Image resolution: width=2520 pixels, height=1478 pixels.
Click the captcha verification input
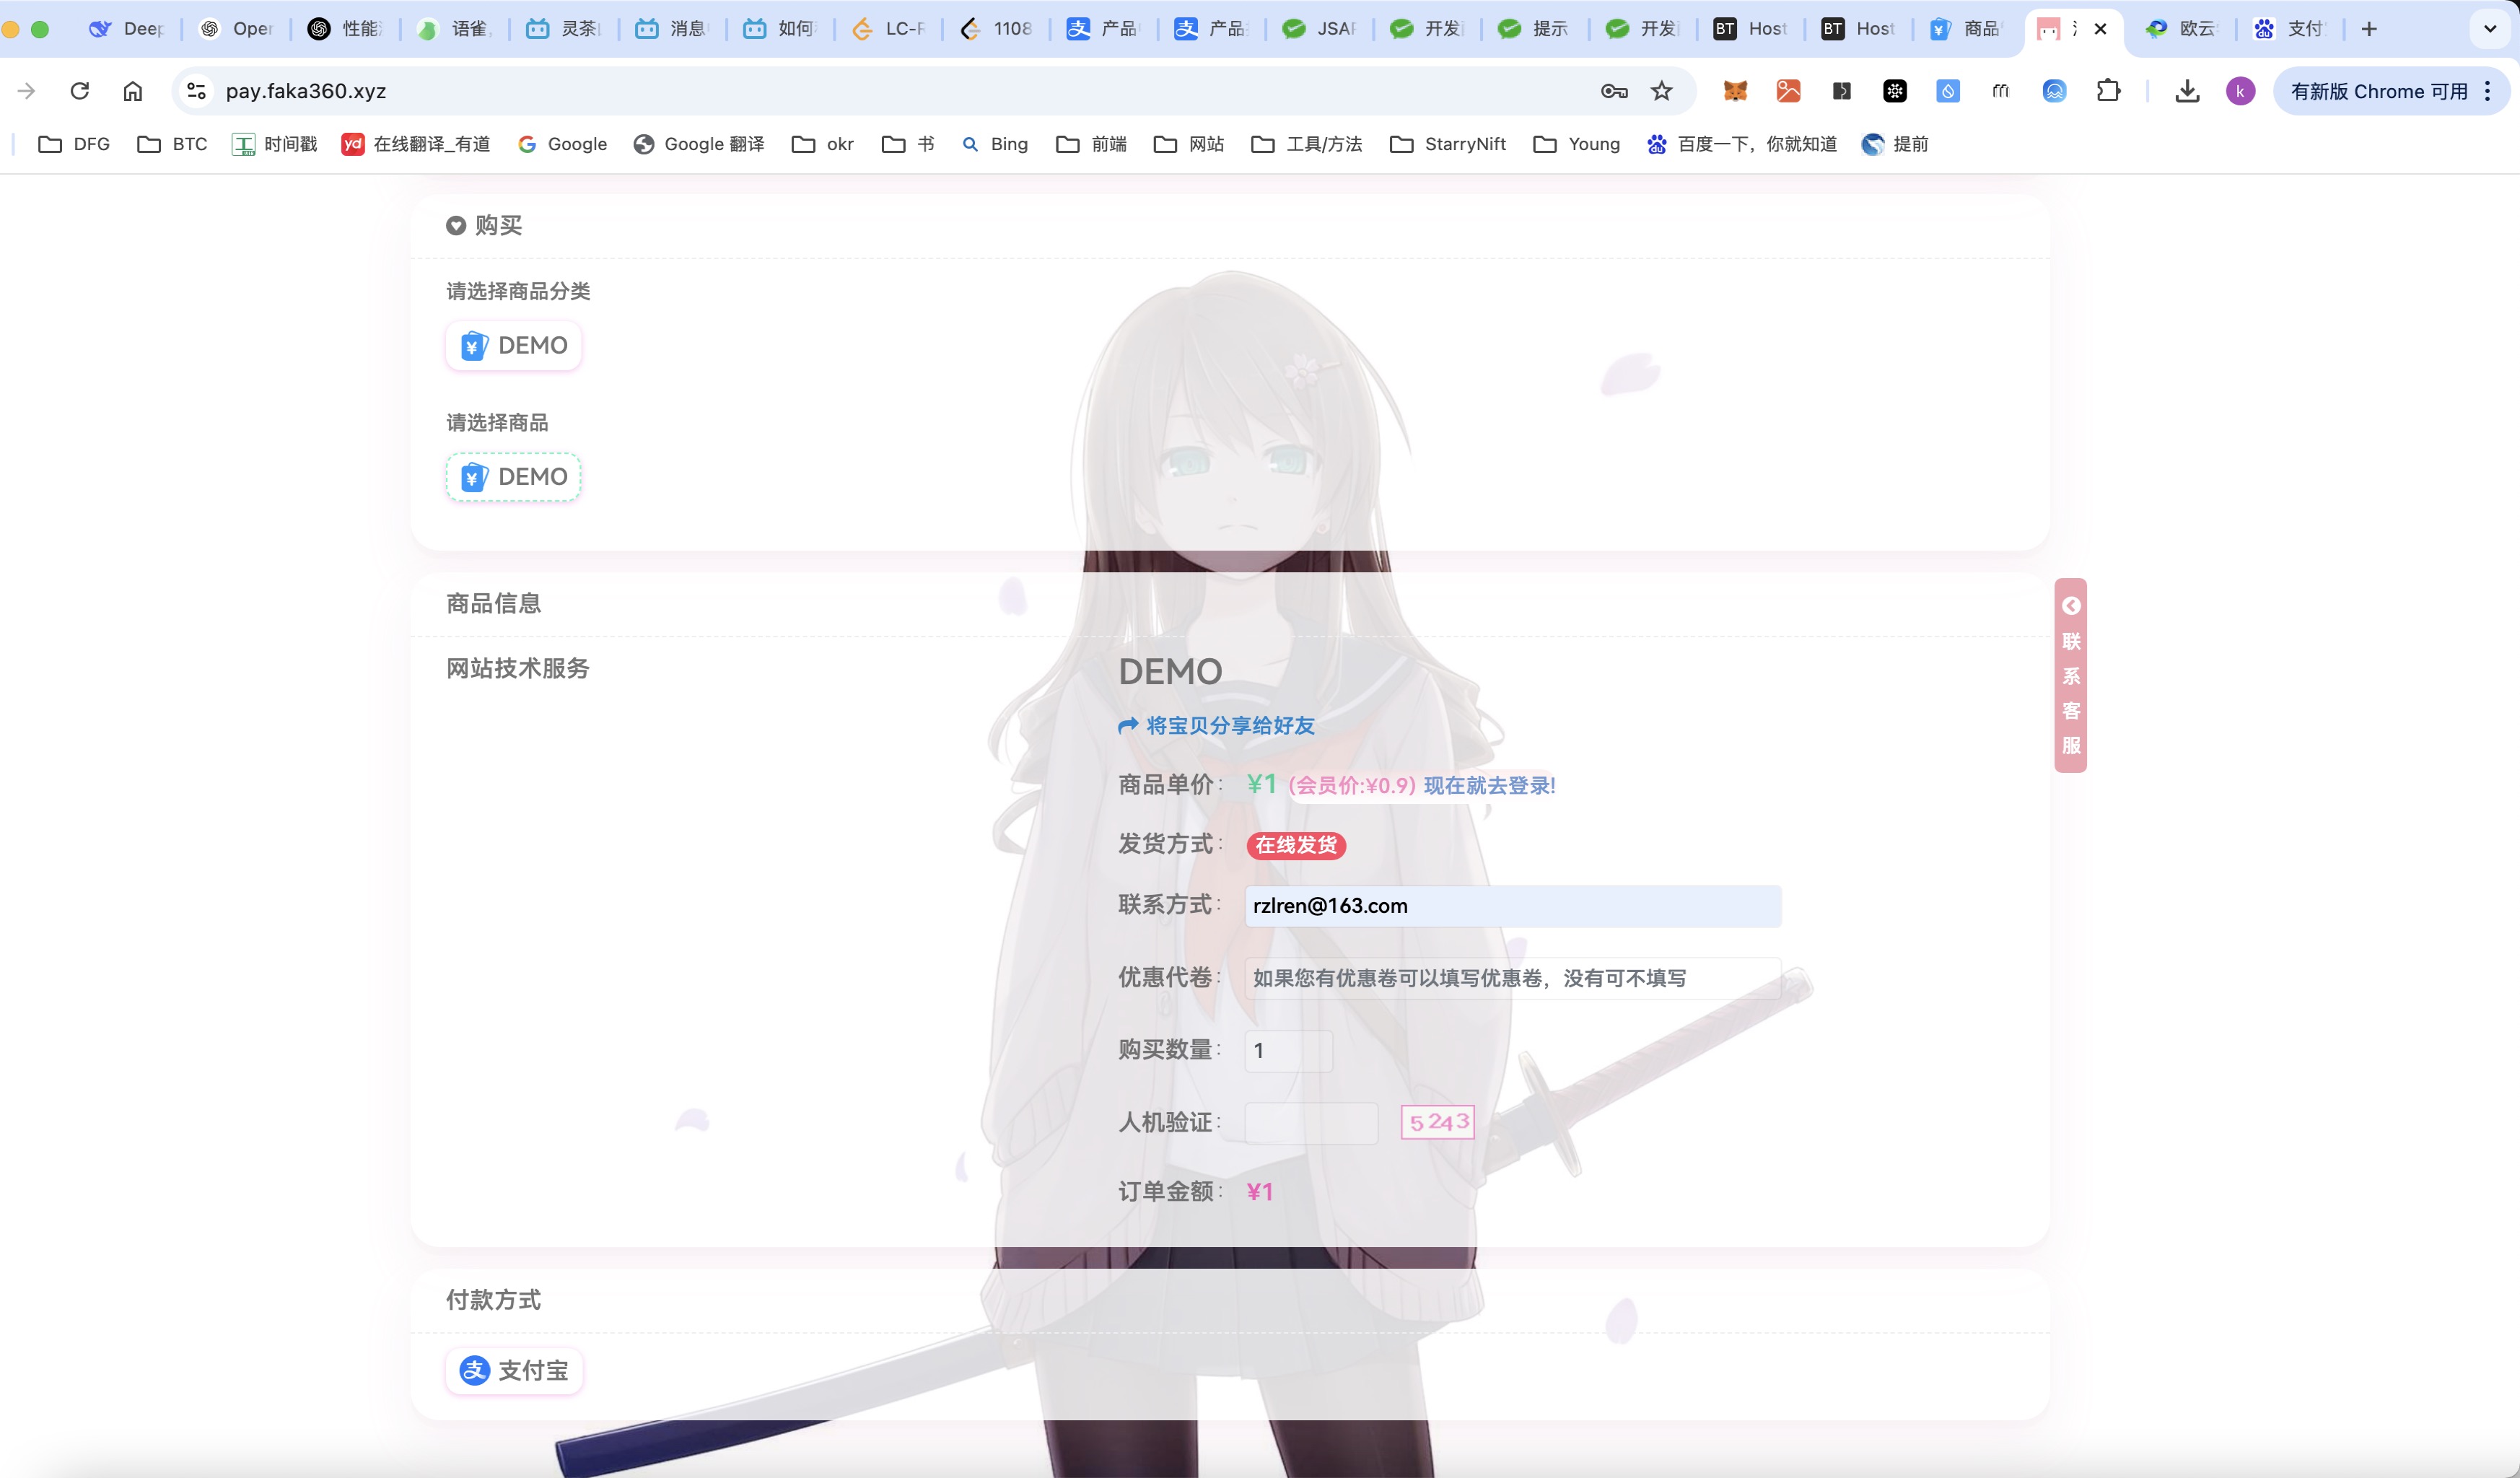tap(1311, 1123)
